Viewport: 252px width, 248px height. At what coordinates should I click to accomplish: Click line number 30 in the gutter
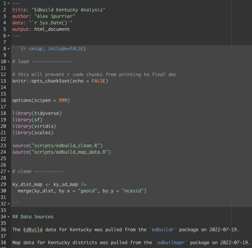[x=4, y=191]
